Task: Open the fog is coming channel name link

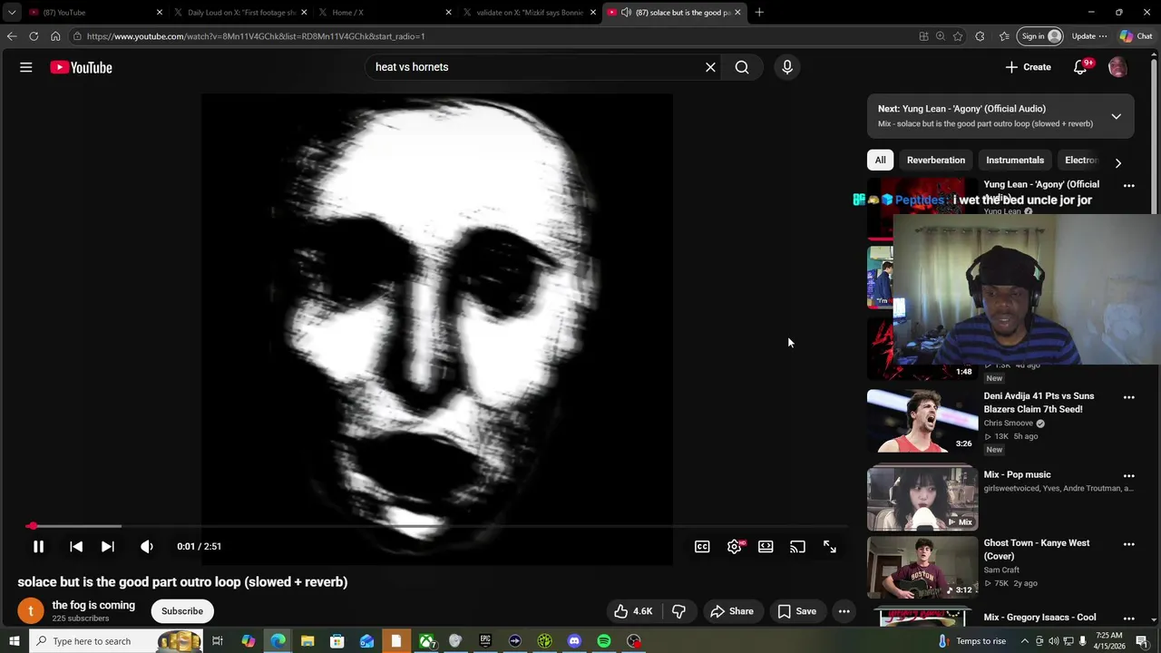Action: [93, 605]
